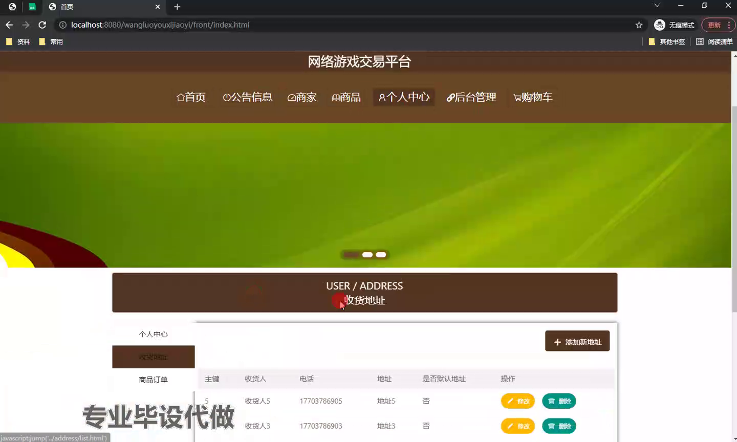The height and width of the screenshot is (442, 737).
Task: Navigate to 首页 in the site menu
Action: (191, 97)
